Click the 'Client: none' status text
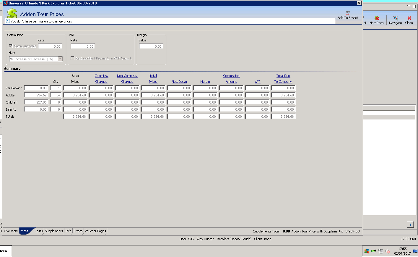The width and height of the screenshot is (418, 257). tap(263, 239)
